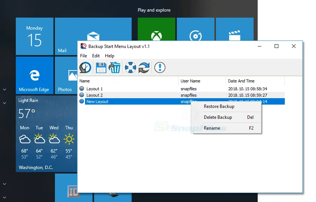The width and height of the screenshot is (316, 202).
Task: Maximize the Backup Start Menu Layout window
Action: click(x=276, y=46)
